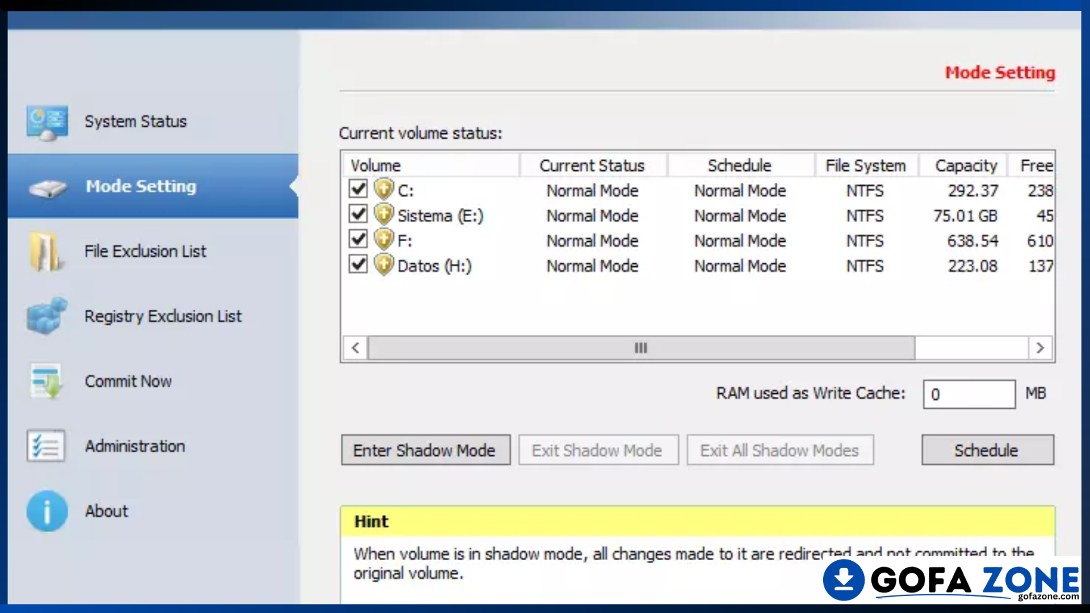Toggle the Sistema (E:) volume checkbox

tap(358, 214)
